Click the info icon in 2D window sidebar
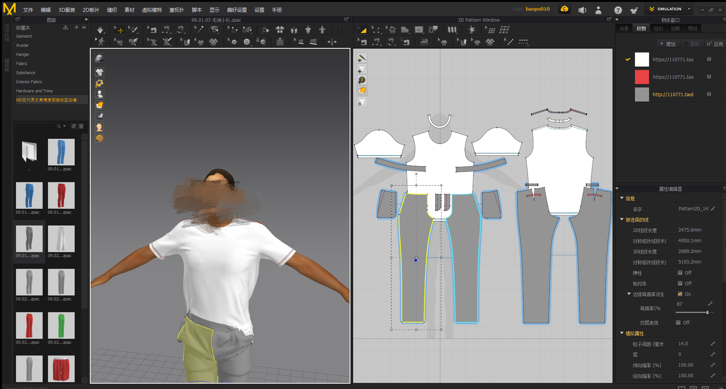Screen dimensions: 726x389 click(362, 80)
